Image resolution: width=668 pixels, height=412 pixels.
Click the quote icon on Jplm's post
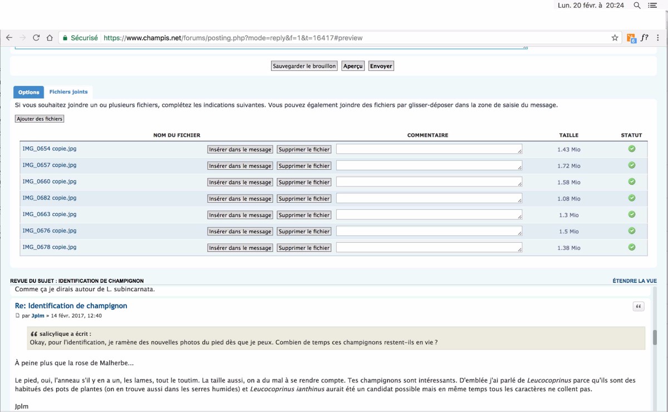[x=638, y=306]
